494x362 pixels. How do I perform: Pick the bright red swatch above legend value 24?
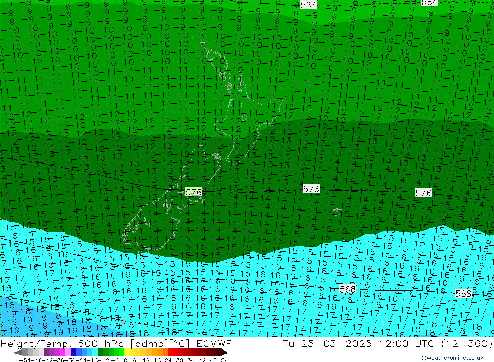pyautogui.click(x=170, y=352)
